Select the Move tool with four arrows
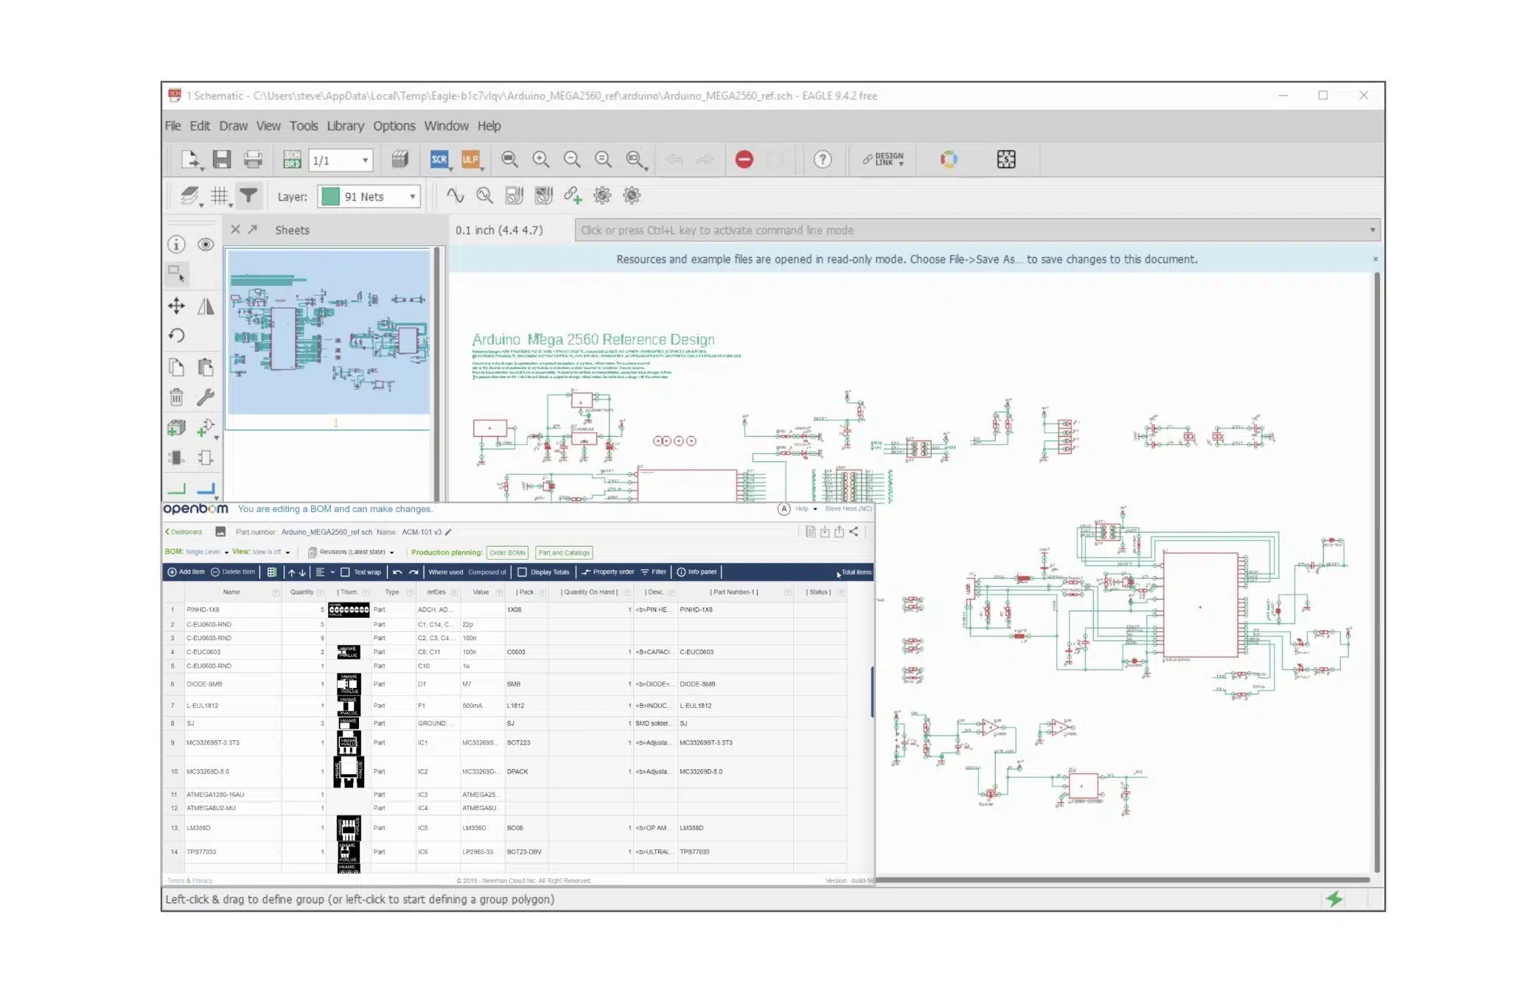Image resolution: width=1517 pixels, height=990 pixels. tap(176, 306)
